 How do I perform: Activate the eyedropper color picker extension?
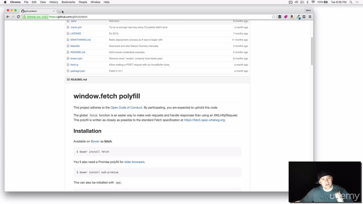(298, 17)
